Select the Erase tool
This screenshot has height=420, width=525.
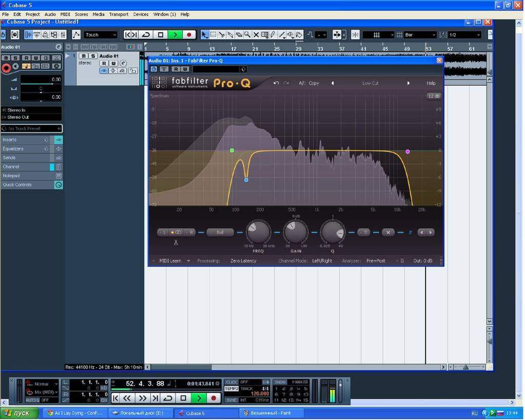pos(239,35)
